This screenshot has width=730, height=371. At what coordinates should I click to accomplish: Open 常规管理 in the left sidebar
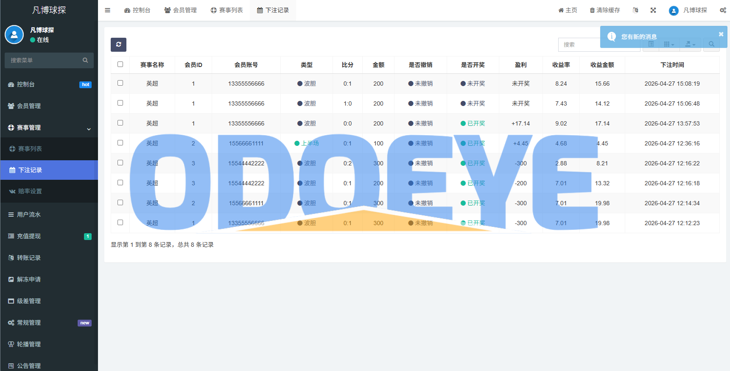49,323
